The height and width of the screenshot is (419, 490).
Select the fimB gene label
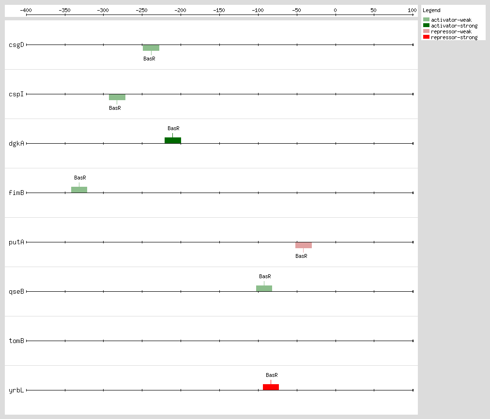pyautogui.click(x=16, y=193)
